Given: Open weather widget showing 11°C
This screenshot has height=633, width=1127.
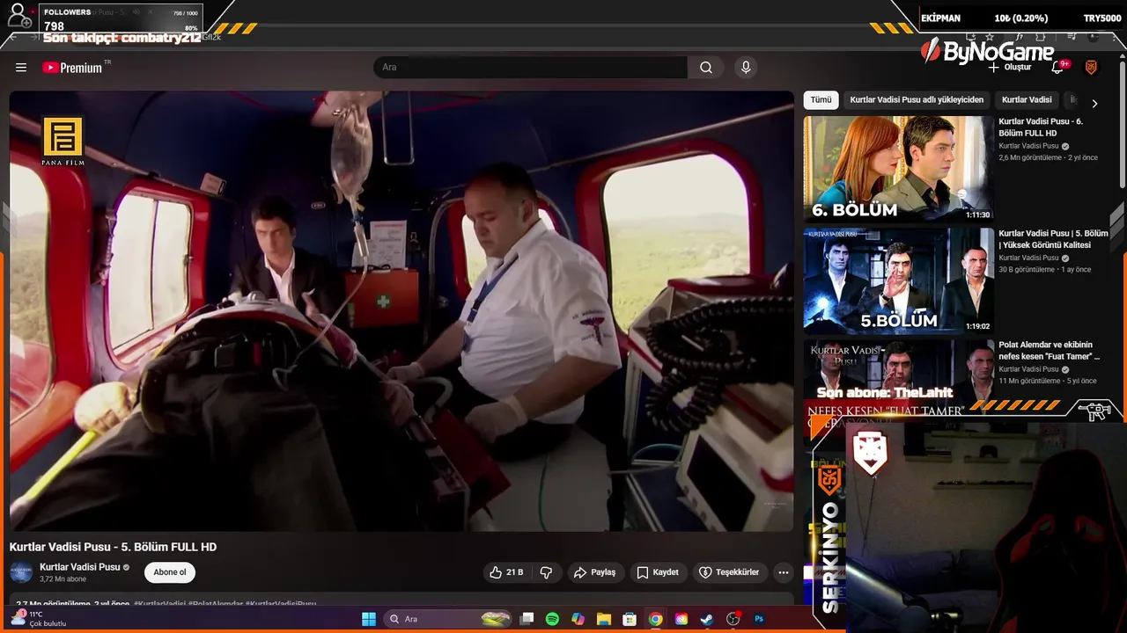Looking at the screenshot, I should pyautogui.click(x=38, y=619).
